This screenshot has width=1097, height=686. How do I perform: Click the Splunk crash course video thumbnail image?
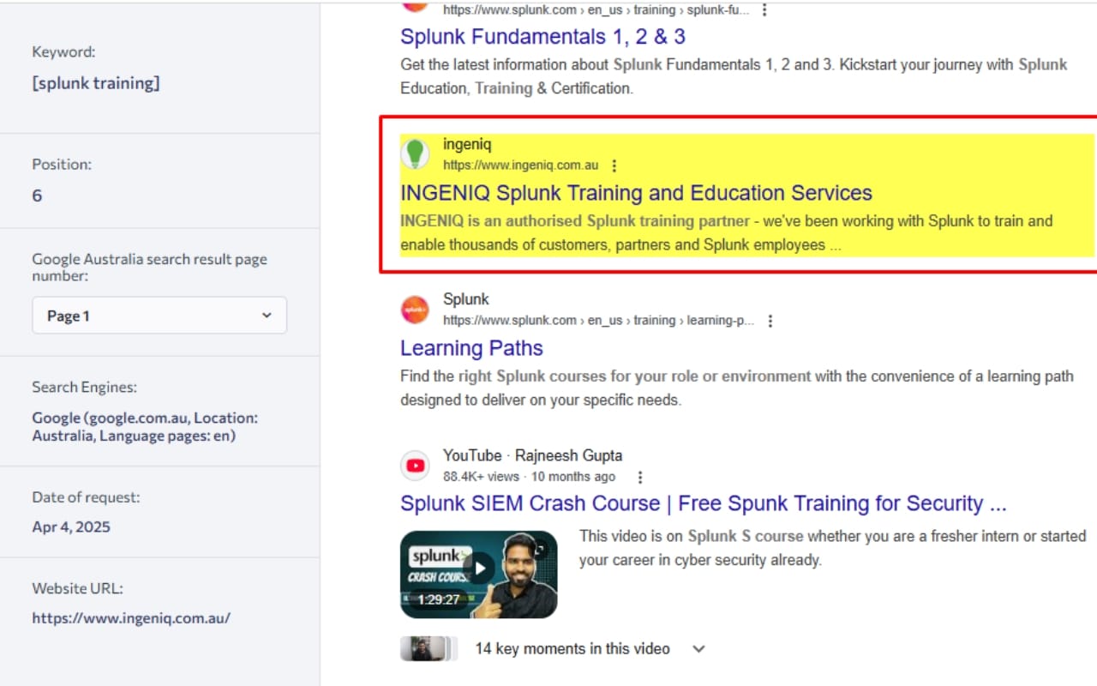[479, 575]
